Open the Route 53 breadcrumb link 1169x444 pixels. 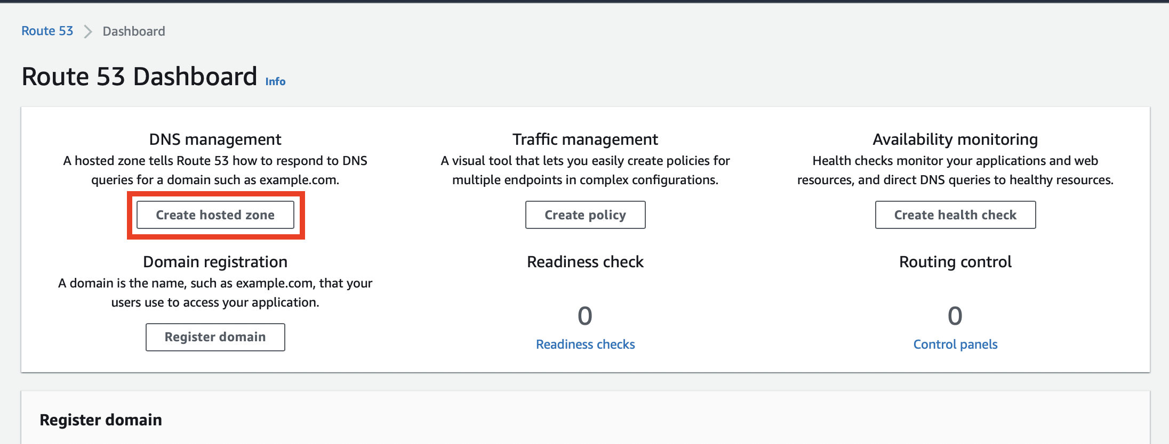tap(47, 31)
